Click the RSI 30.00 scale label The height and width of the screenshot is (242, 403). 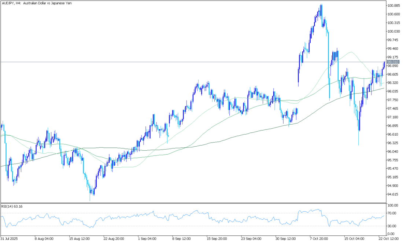click(392, 226)
